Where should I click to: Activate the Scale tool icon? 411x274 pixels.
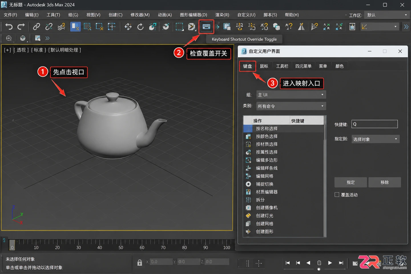pos(153,27)
